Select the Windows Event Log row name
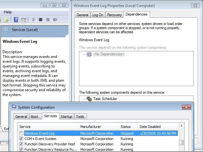Viewport: 203px width, 152px height. pos(39,133)
